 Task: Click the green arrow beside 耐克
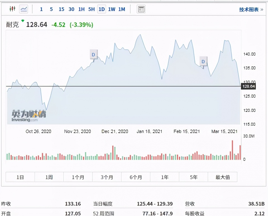pyautogui.click(x=22, y=21)
